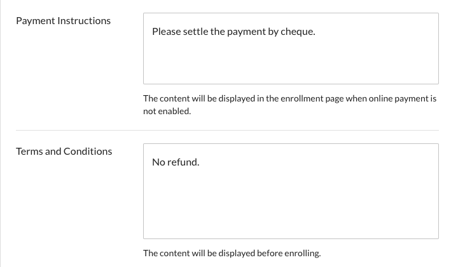Screen dimensions: 451x267
Task: Place cursor on "No" in Terms box
Action: pos(159,162)
